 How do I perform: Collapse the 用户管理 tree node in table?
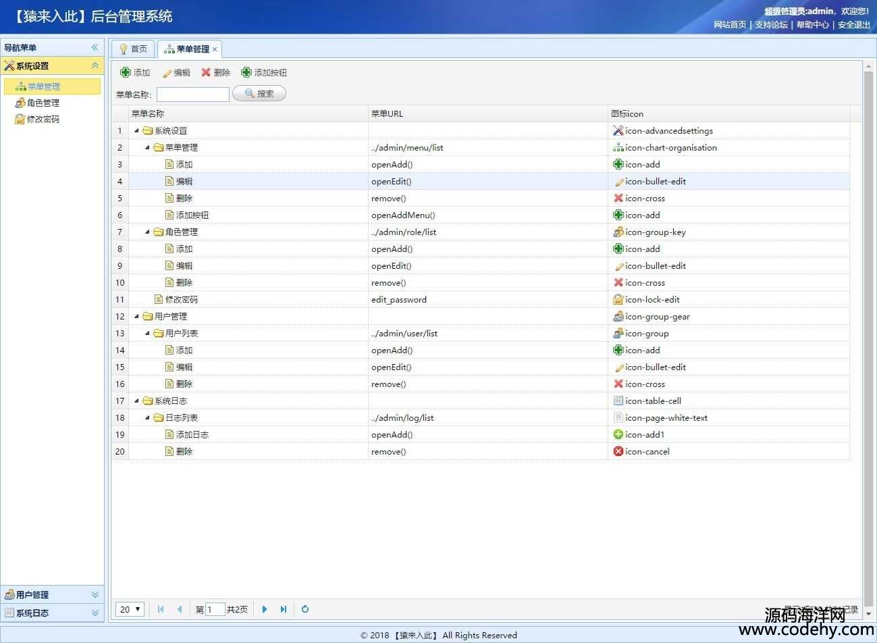[136, 317]
